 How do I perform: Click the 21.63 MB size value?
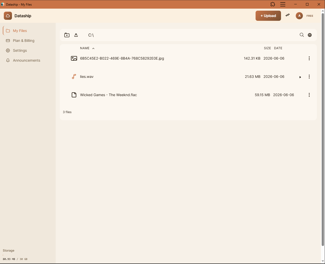click(x=253, y=77)
